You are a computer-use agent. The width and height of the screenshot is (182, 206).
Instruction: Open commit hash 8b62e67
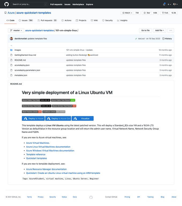click(x=142, y=39)
